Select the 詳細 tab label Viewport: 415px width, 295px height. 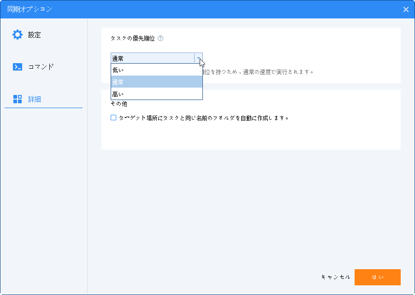coord(35,99)
